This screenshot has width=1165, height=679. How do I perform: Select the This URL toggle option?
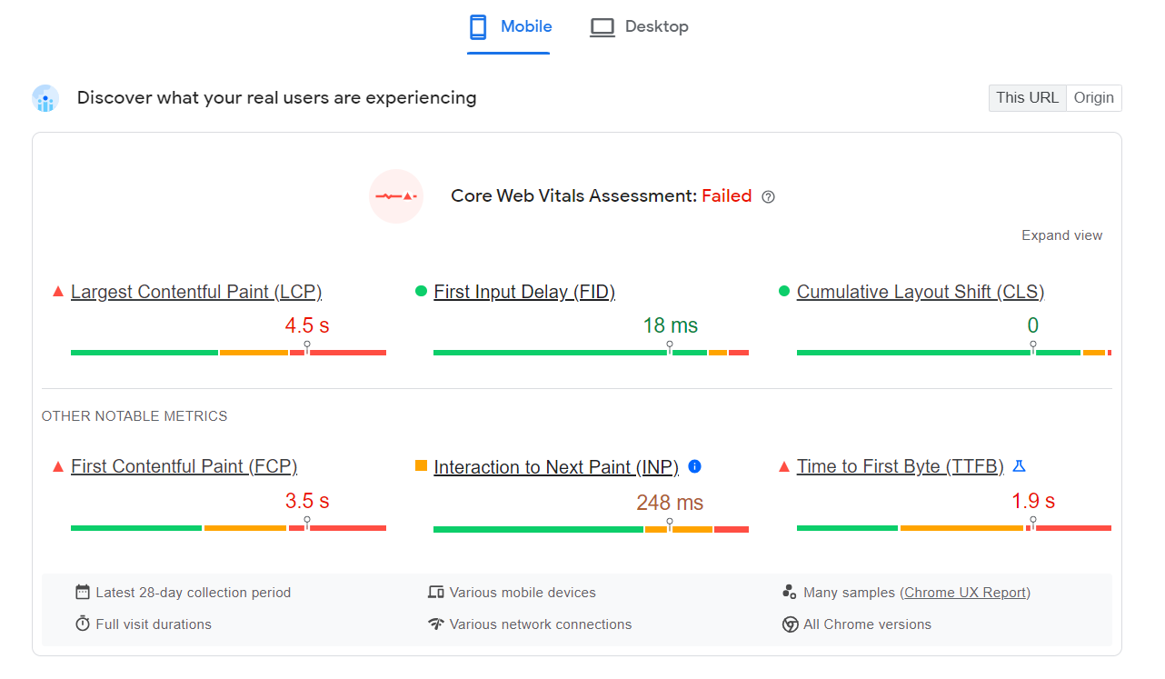[x=1027, y=98]
